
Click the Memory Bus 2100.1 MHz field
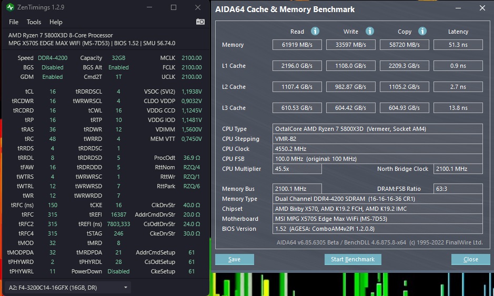pyautogui.click(x=297, y=189)
